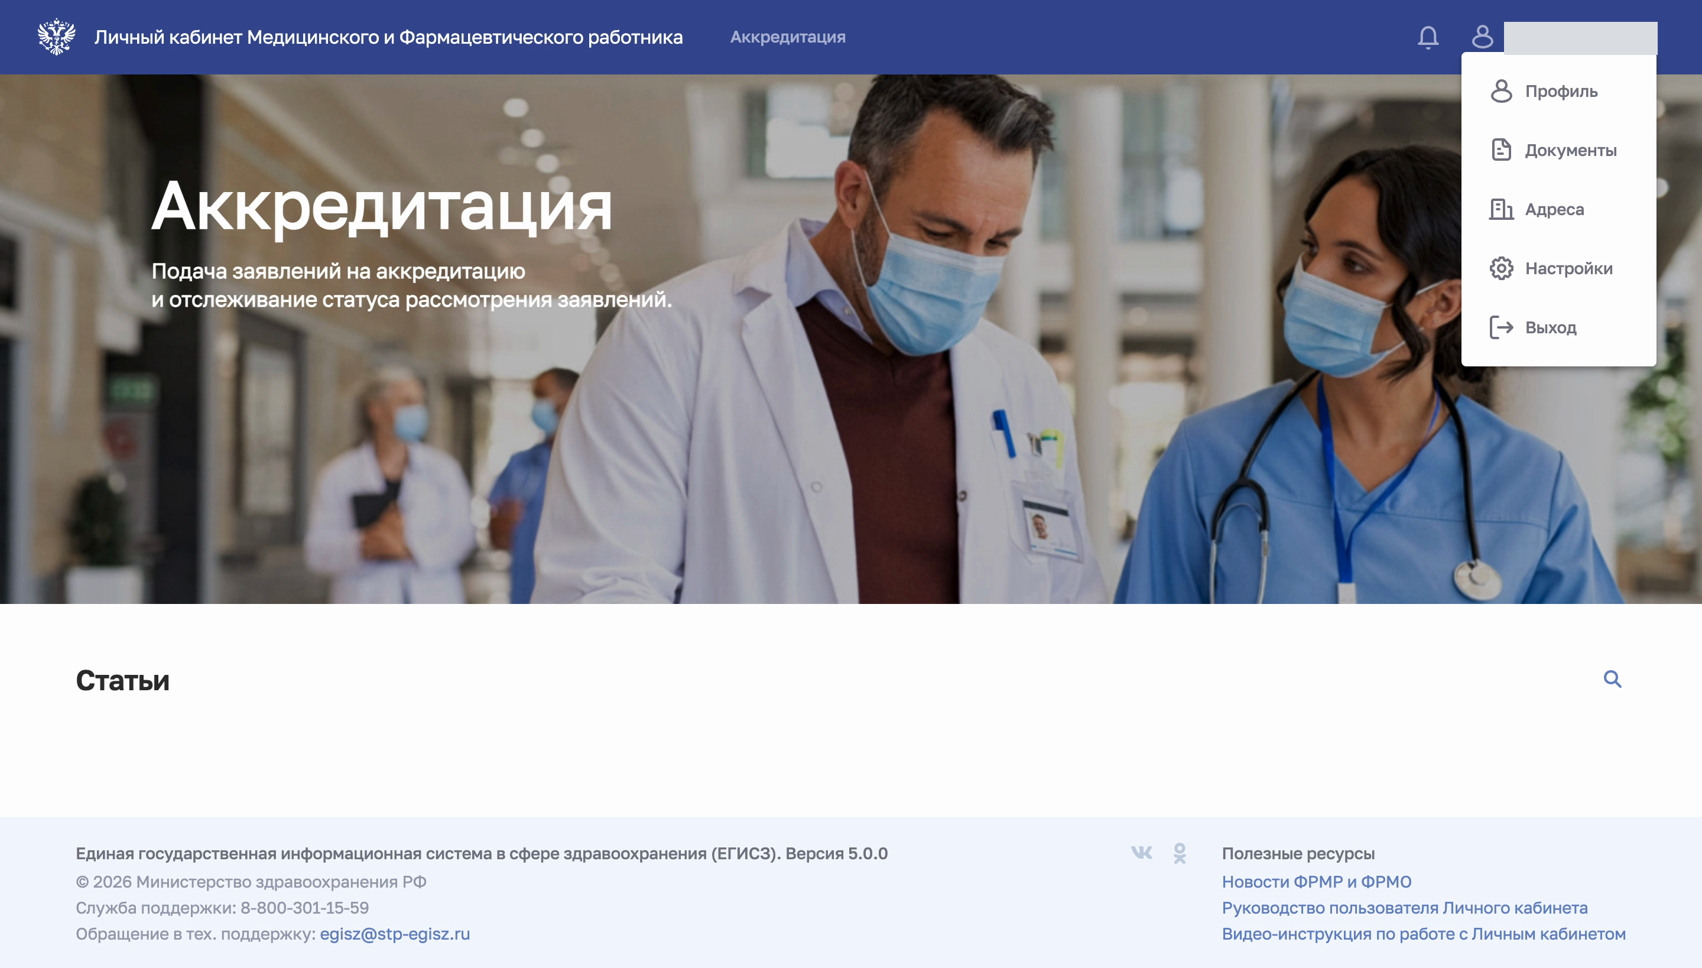
Task: Choose Выход to log out
Action: (x=1558, y=328)
